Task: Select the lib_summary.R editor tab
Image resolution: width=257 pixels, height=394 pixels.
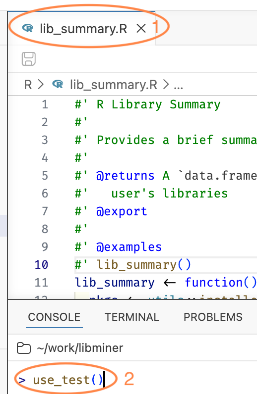Action: pos(81,28)
